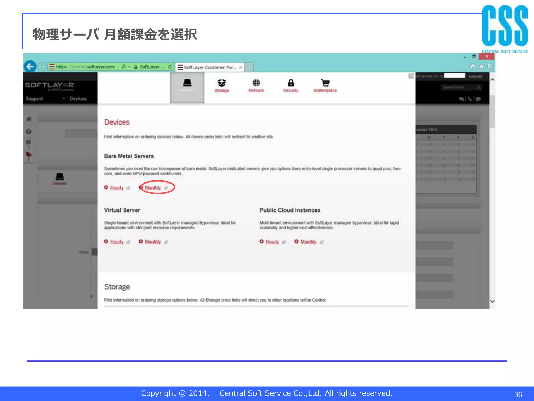Screen dimensions: 534x401
Task: Click the Hourly link under Virtual Server
Action: pyautogui.click(x=117, y=242)
